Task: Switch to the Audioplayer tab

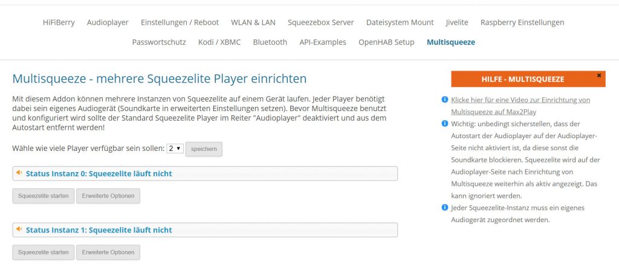Action: (x=108, y=22)
